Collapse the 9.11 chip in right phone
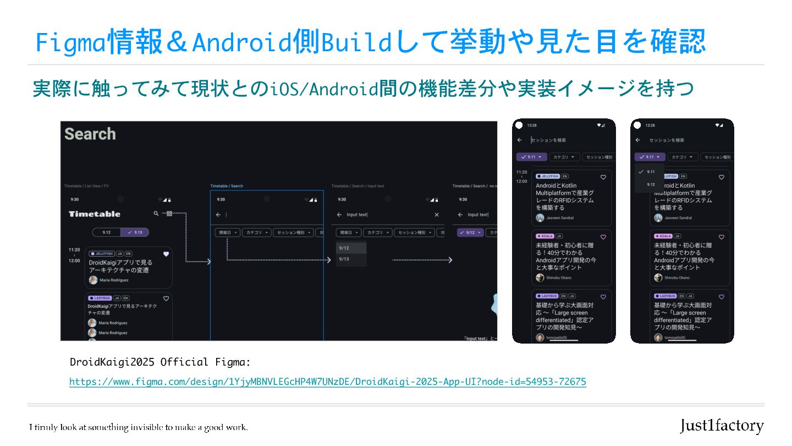 coord(650,157)
